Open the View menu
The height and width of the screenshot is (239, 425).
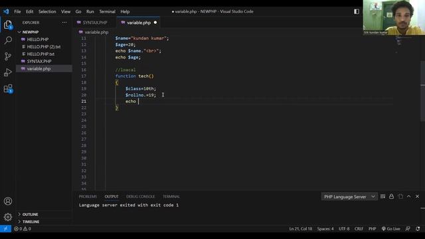click(x=66, y=11)
